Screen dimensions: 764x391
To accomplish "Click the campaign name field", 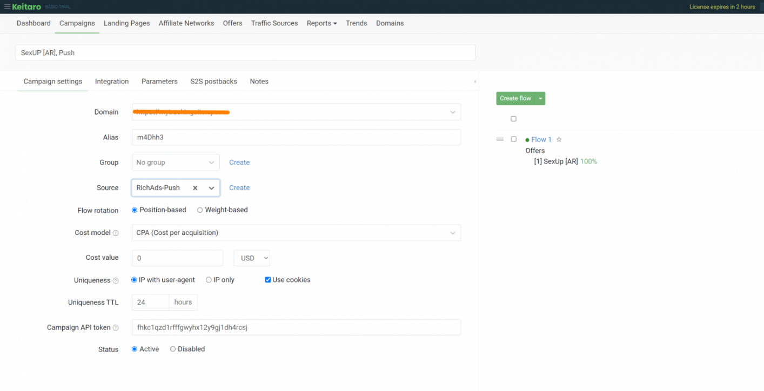I will (245, 53).
